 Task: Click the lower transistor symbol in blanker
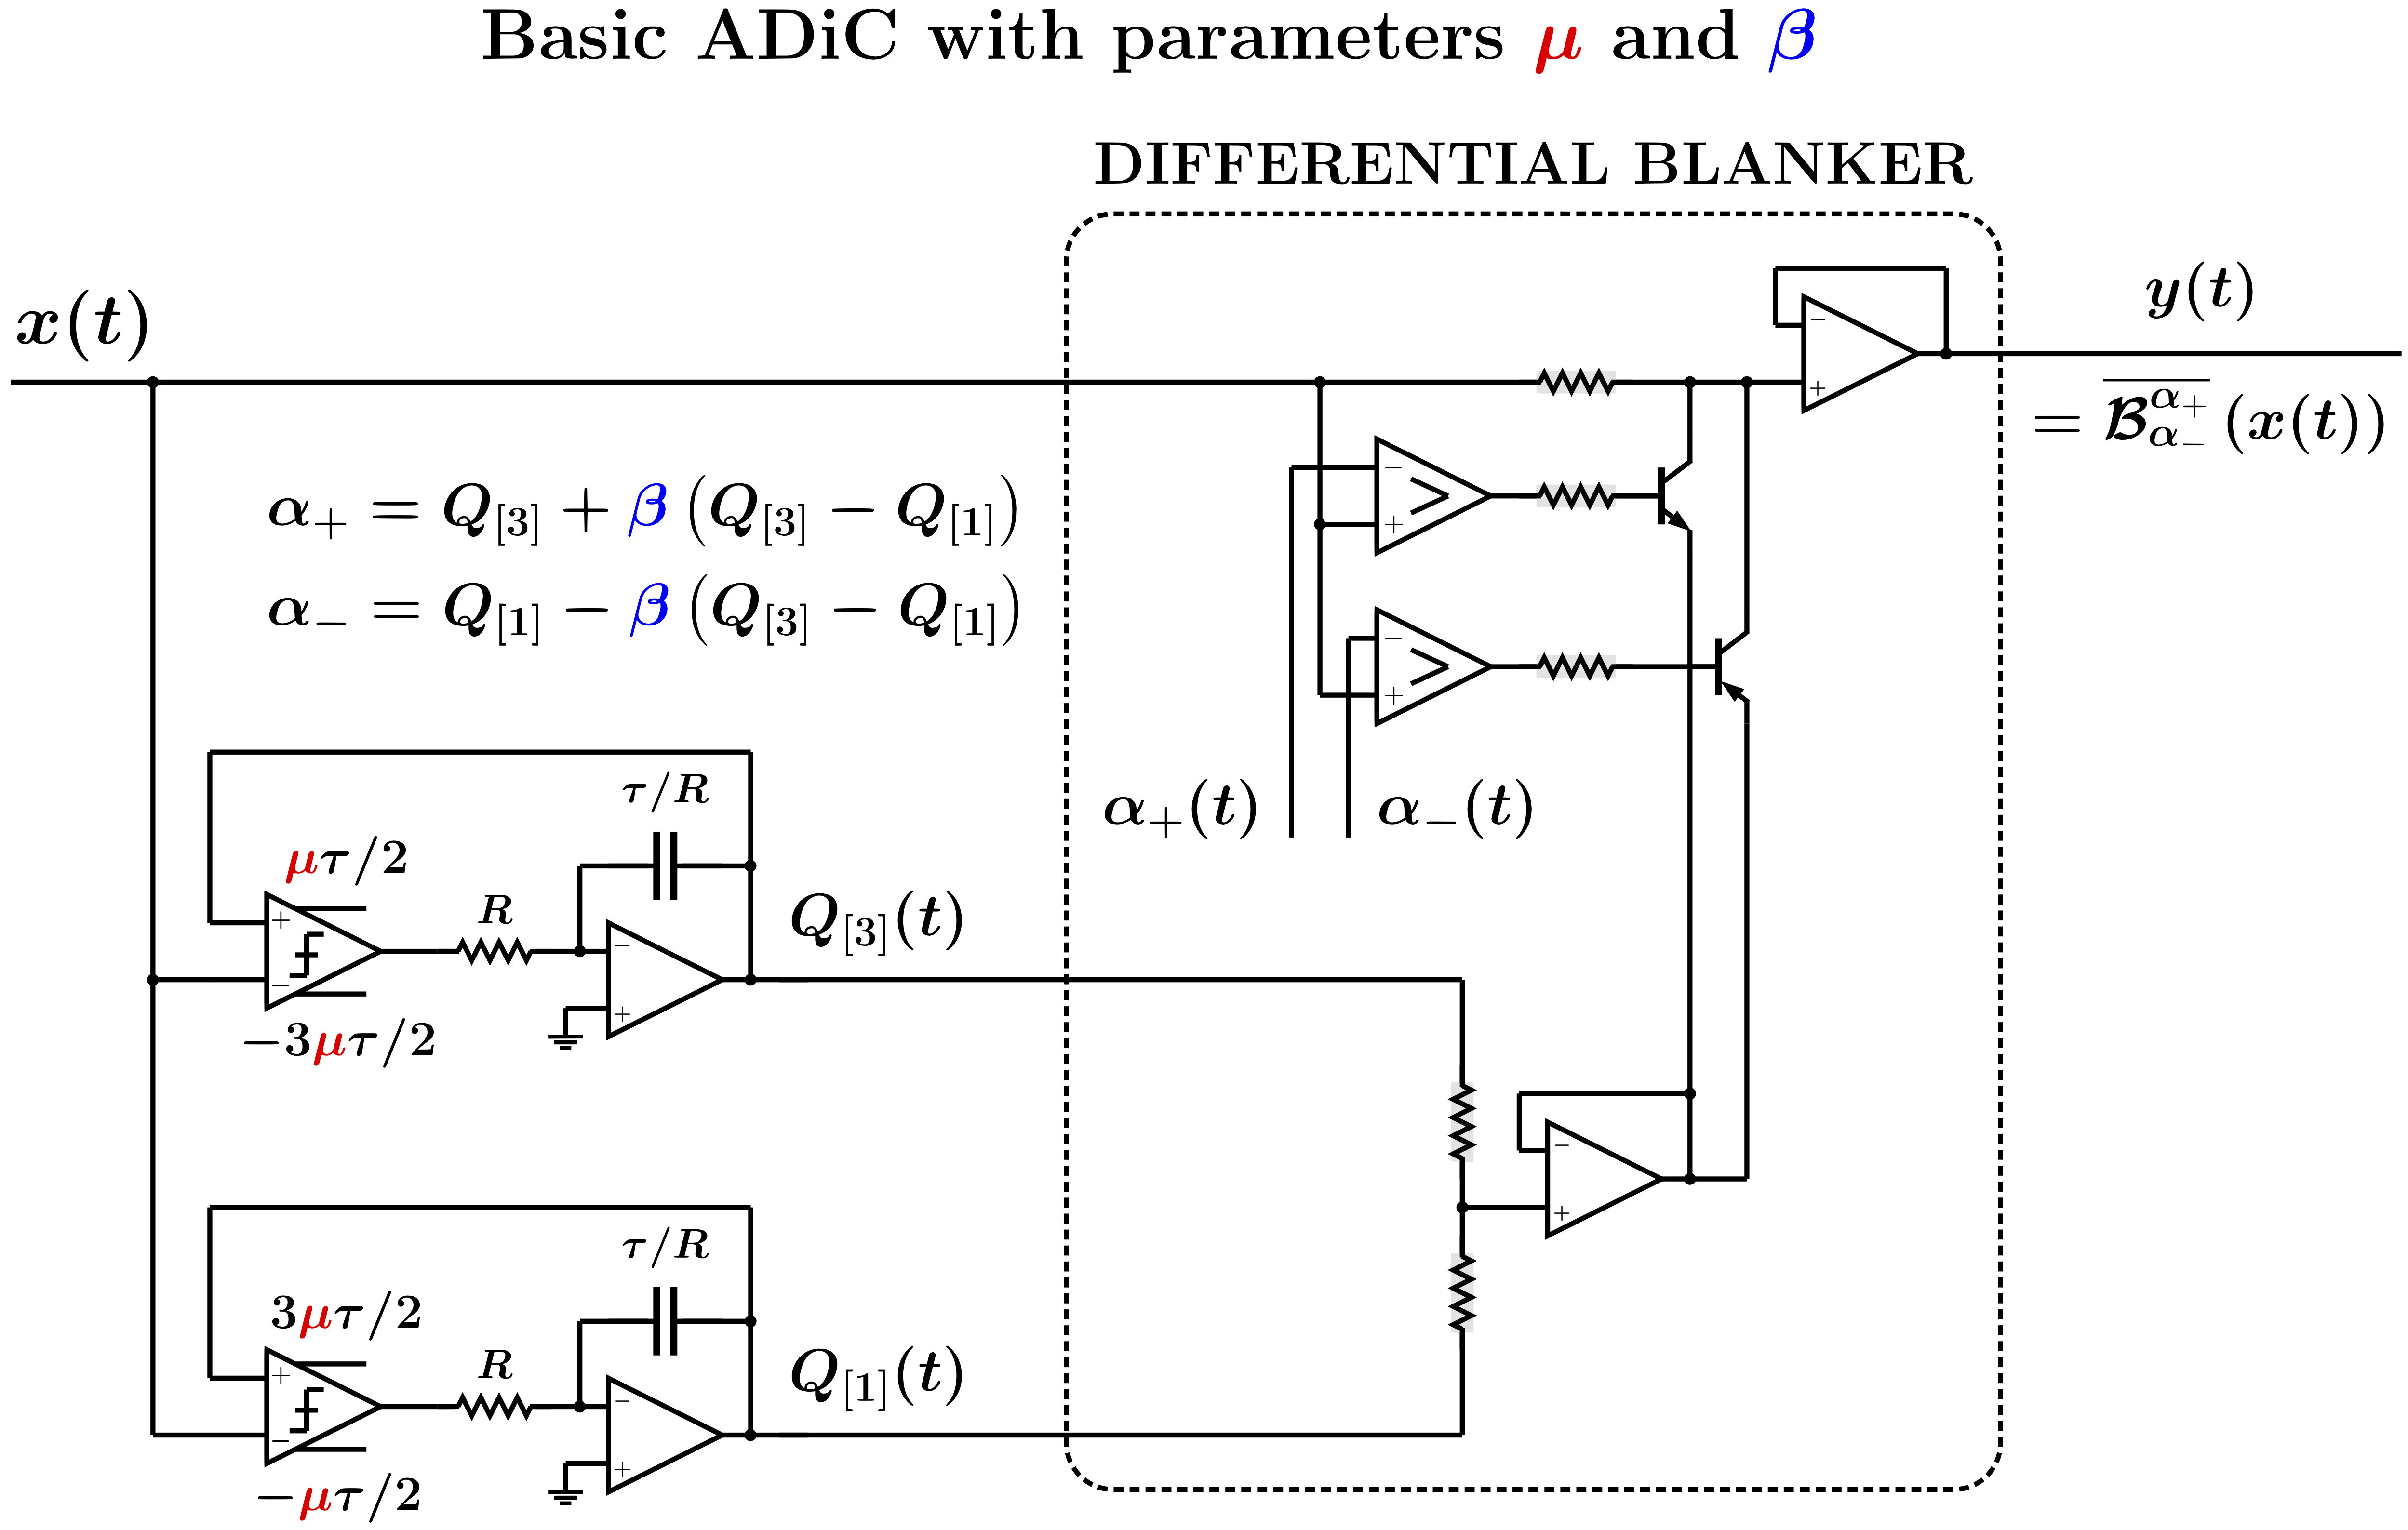tap(1728, 667)
